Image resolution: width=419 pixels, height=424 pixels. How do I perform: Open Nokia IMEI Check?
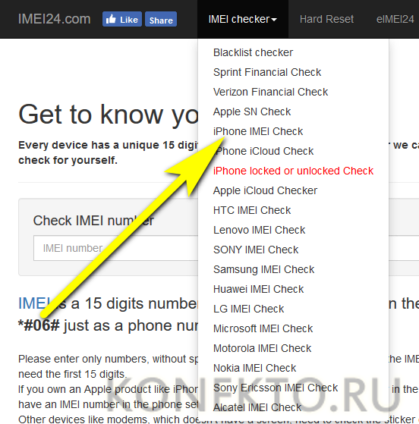255,368
